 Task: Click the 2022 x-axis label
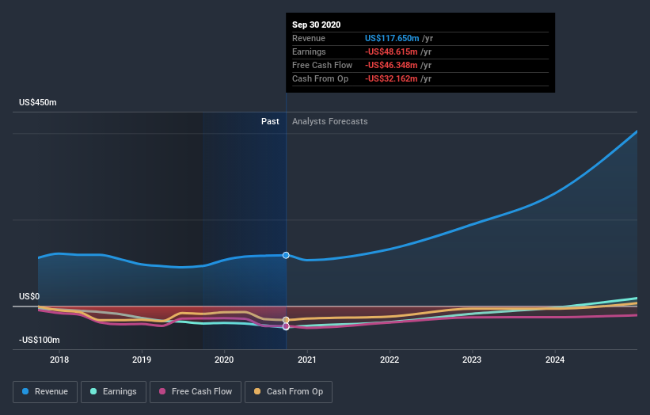pyautogui.click(x=390, y=360)
